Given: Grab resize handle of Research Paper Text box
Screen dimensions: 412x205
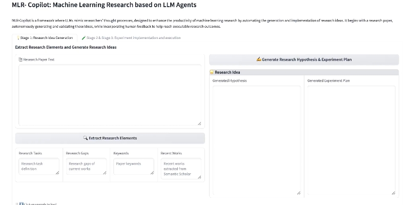Looking at the screenshot, I should 199,124.
